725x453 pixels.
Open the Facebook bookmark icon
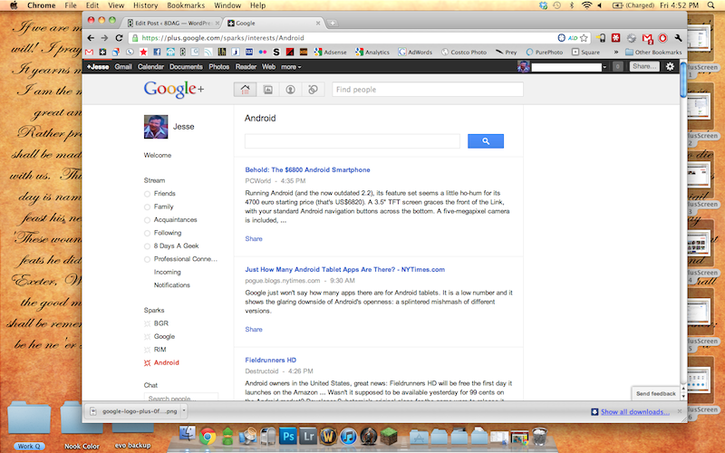point(157,53)
